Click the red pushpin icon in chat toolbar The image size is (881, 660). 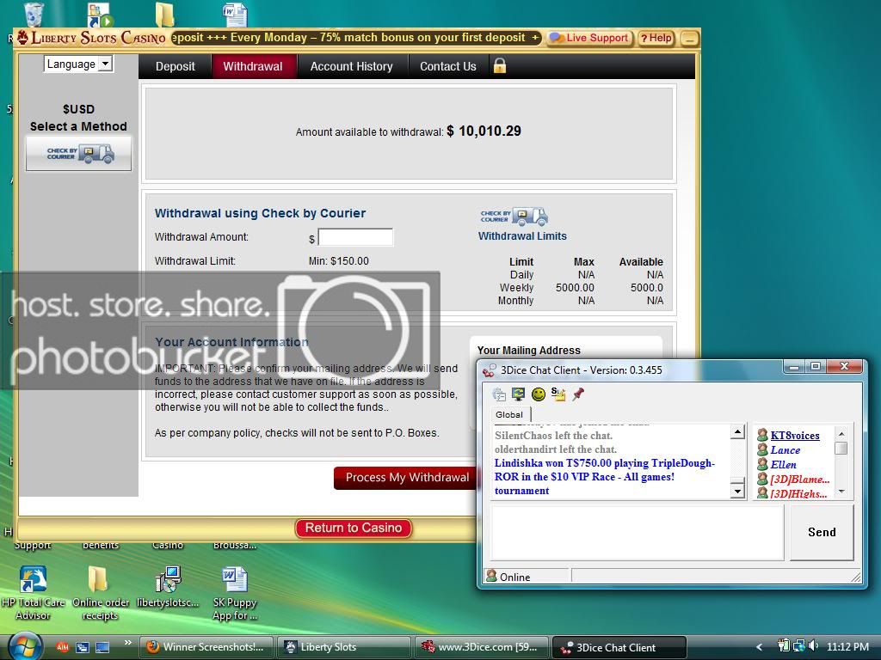click(578, 394)
